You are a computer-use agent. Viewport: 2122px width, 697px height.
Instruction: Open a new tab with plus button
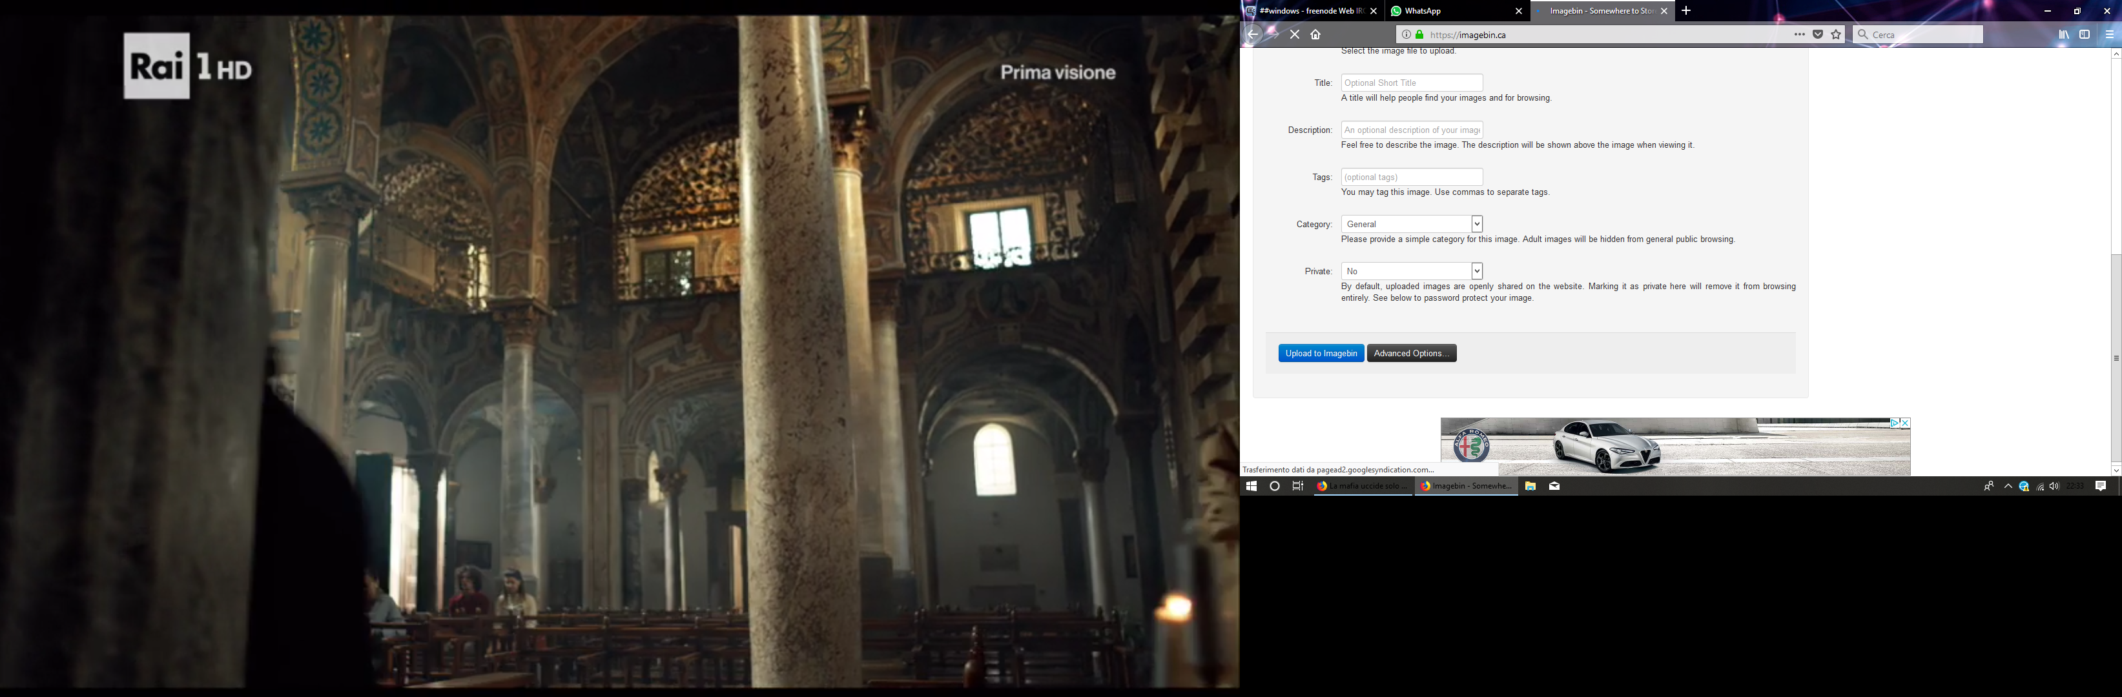pyautogui.click(x=1686, y=11)
